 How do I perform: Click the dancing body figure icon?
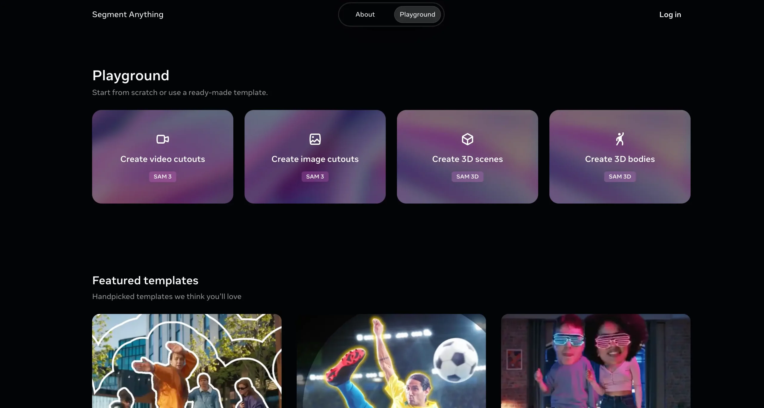pyautogui.click(x=620, y=139)
